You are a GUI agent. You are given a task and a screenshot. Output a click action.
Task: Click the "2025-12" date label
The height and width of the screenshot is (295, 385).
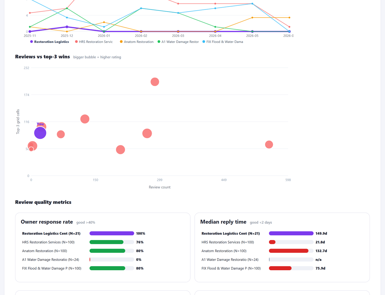point(67,36)
